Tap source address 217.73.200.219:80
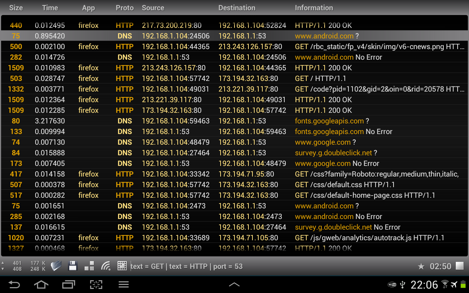 click(x=171, y=25)
